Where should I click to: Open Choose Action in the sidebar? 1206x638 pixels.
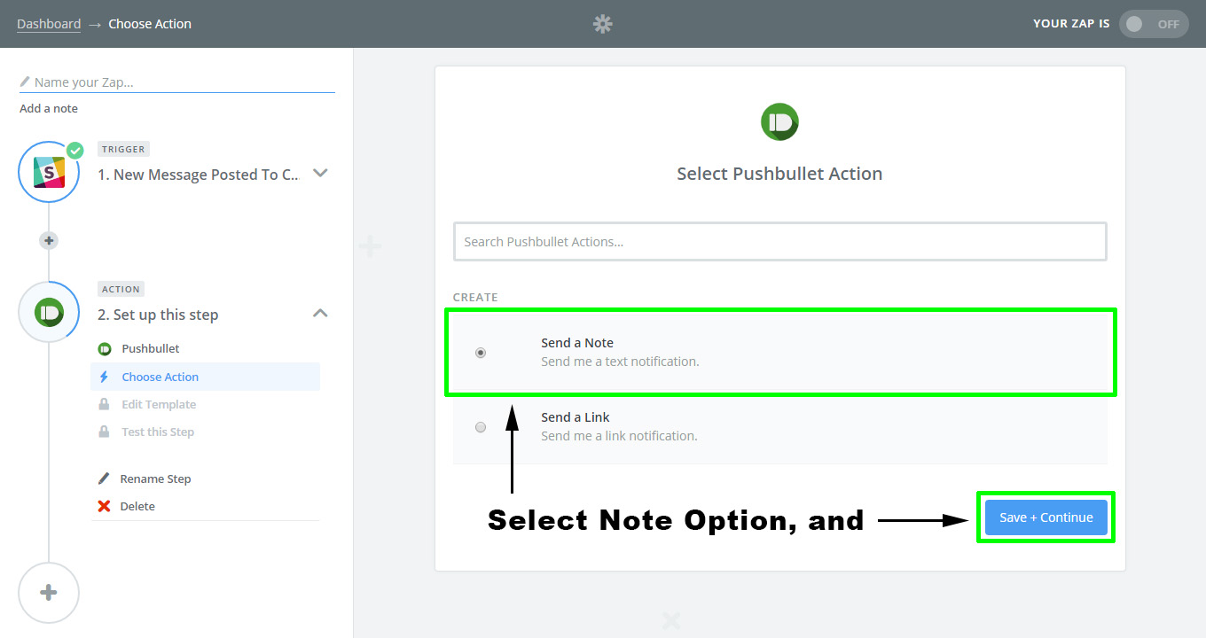(x=160, y=377)
